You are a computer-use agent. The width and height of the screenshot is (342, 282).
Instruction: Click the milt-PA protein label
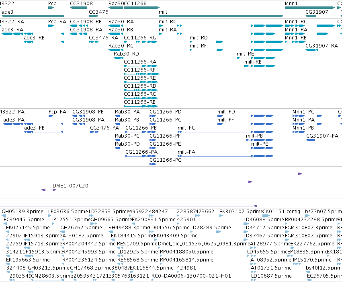coord(186,152)
